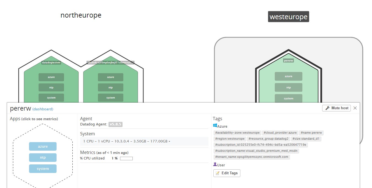
Task: Click the Mute host button
Action: click(336, 108)
